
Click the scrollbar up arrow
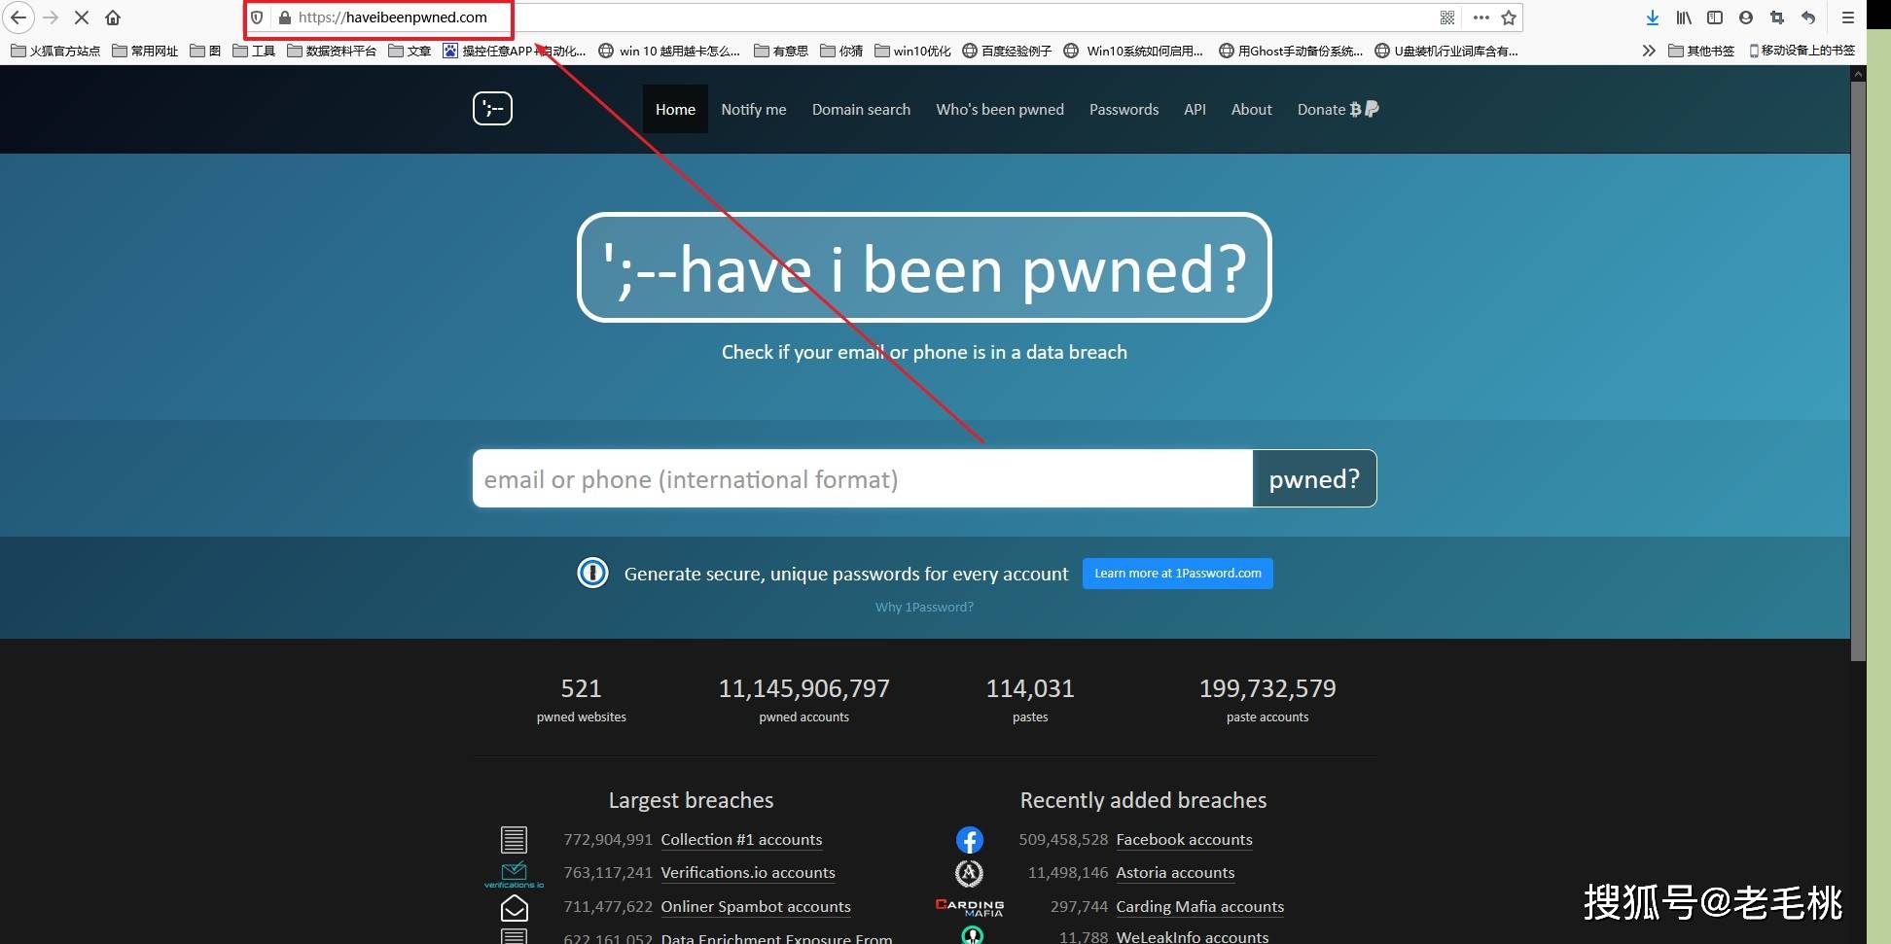1858,74
